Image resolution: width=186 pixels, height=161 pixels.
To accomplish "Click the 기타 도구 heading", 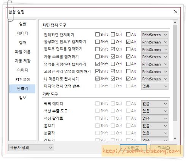I will point(50,94).
